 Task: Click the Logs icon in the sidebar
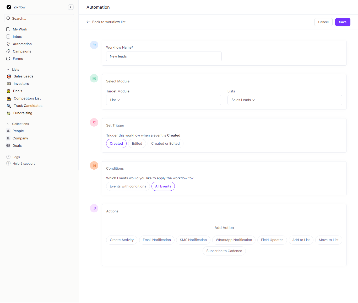coord(8,157)
